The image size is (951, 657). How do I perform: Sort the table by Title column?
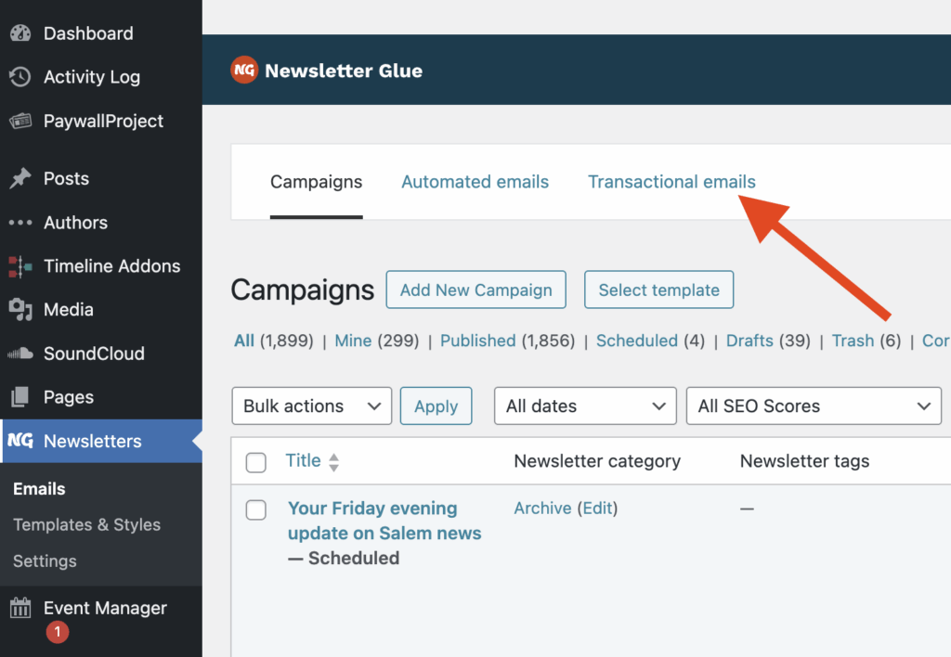[x=304, y=461]
